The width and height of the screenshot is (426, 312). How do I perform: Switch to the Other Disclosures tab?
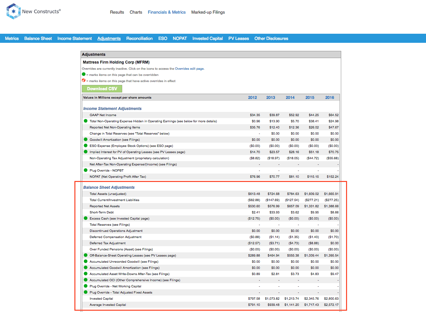point(271,38)
